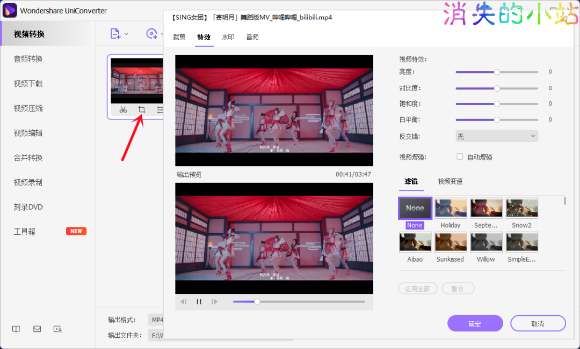Select the 滤镜 sub-tab

(x=411, y=181)
